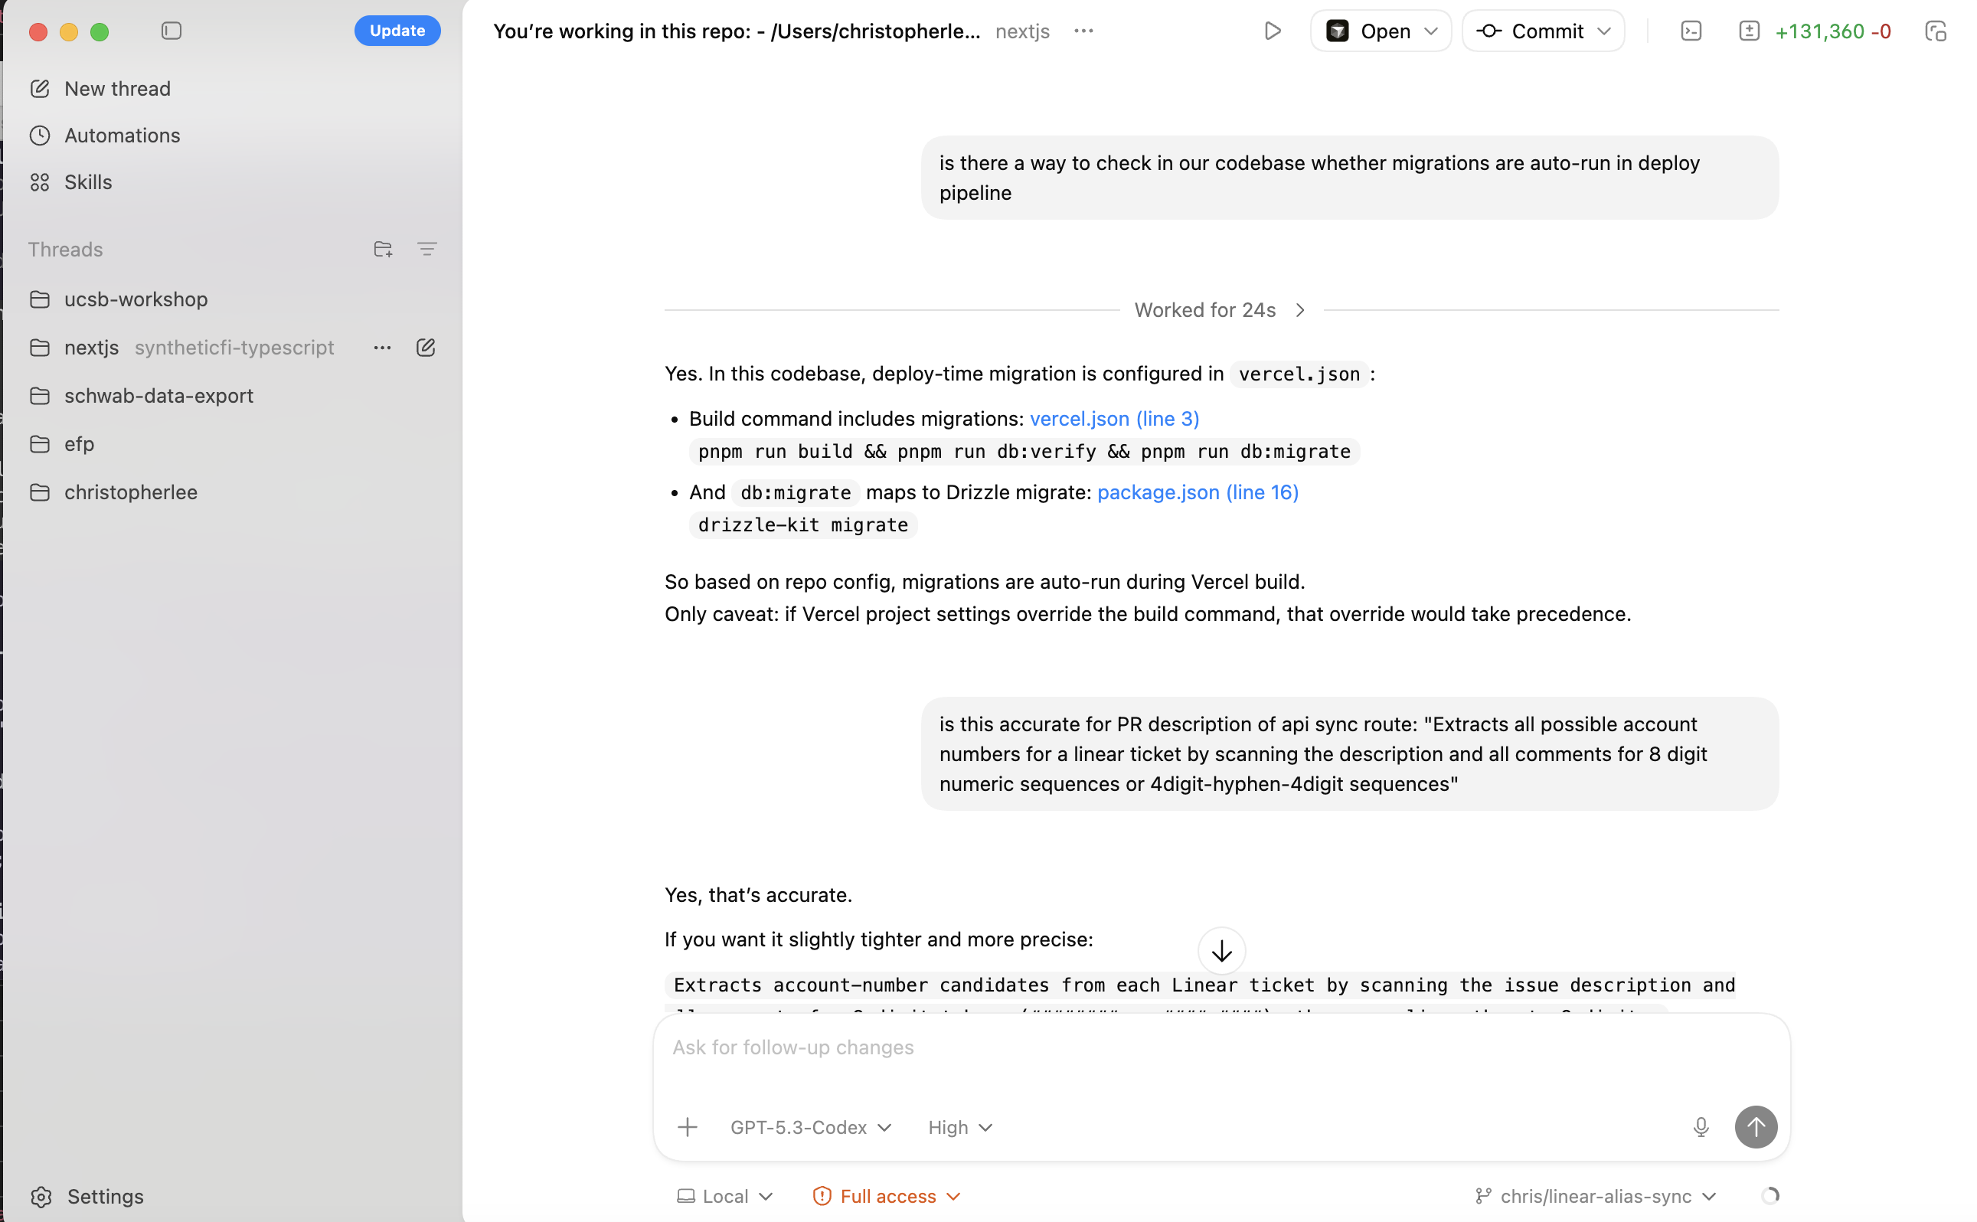Open the vercel.json (line 3) link

[x=1114, y=419]
